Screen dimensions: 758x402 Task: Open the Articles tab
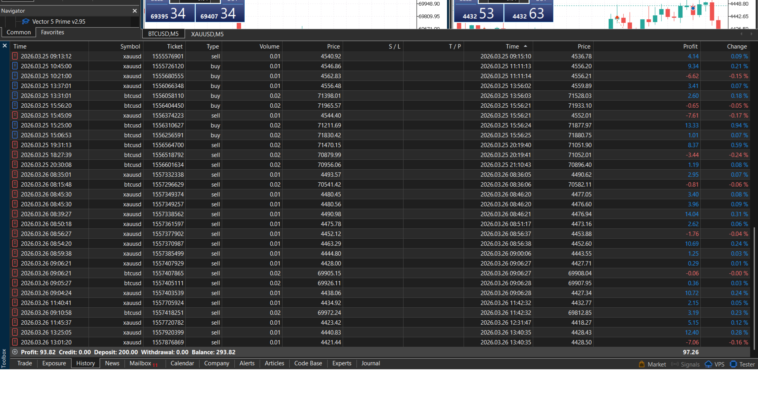274,363
